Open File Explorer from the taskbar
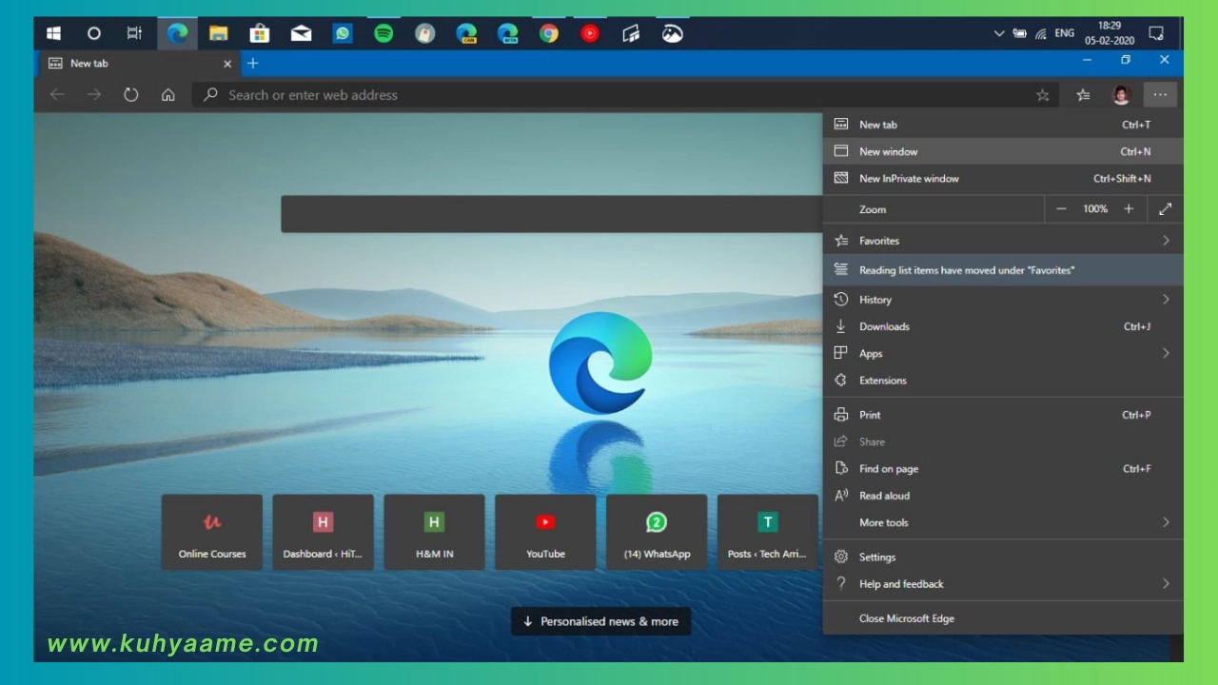 coord(219,33)
